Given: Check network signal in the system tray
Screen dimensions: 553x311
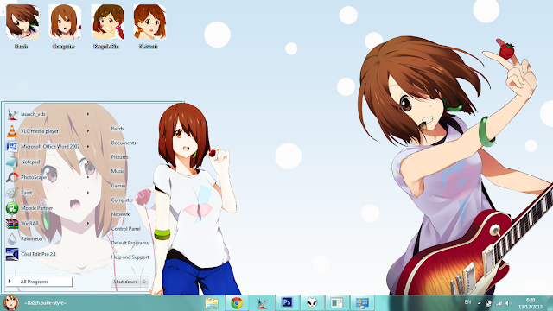Looking at the screenshot, I should pos(499,303).
